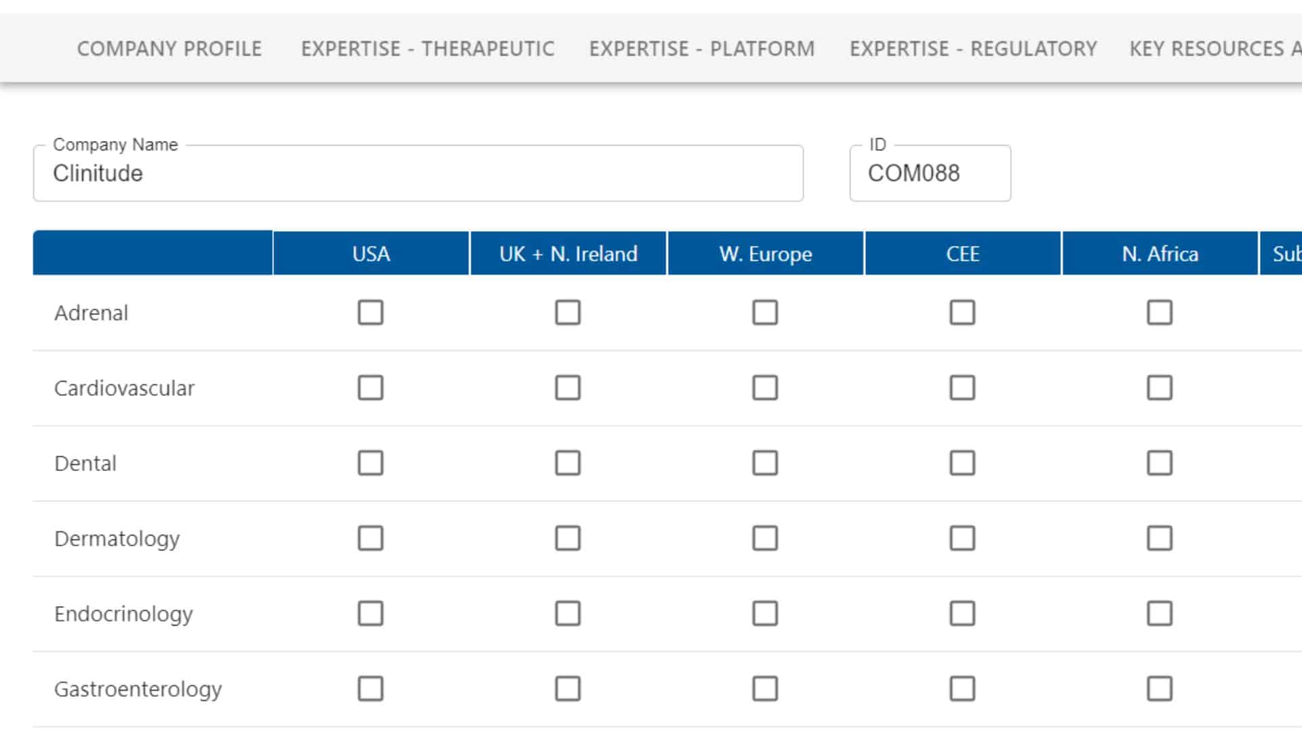Click N. Africa column header

[1161, 253]
